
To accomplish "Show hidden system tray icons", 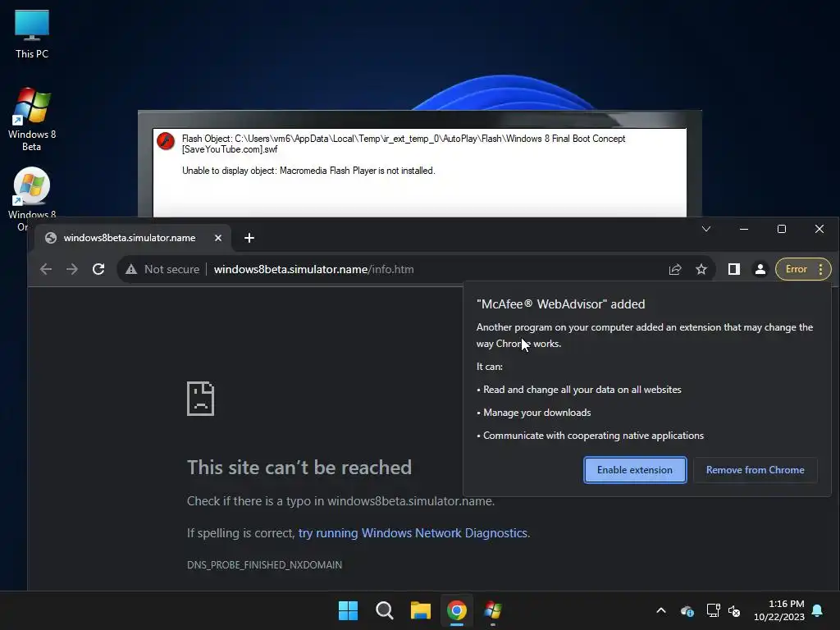I will pyautogui.click(x=661, y=610).
